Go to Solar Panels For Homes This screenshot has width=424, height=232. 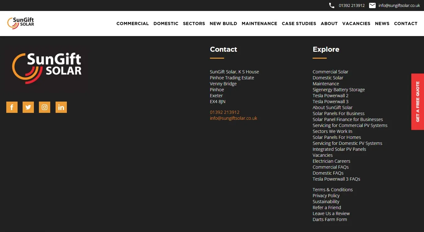pos(337,137)
